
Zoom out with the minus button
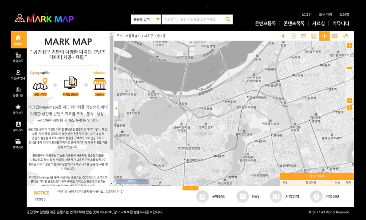coord(349,101)
